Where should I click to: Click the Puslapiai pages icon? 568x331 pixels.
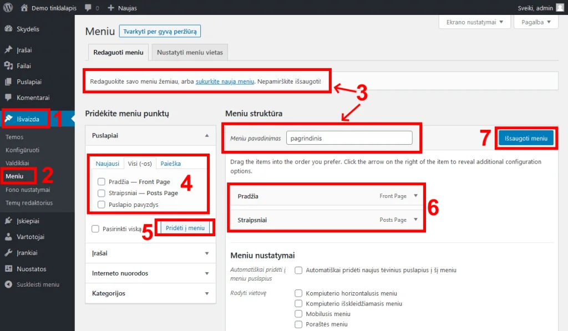[x=8, y=82]
